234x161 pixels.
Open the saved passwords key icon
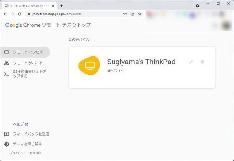125,14
